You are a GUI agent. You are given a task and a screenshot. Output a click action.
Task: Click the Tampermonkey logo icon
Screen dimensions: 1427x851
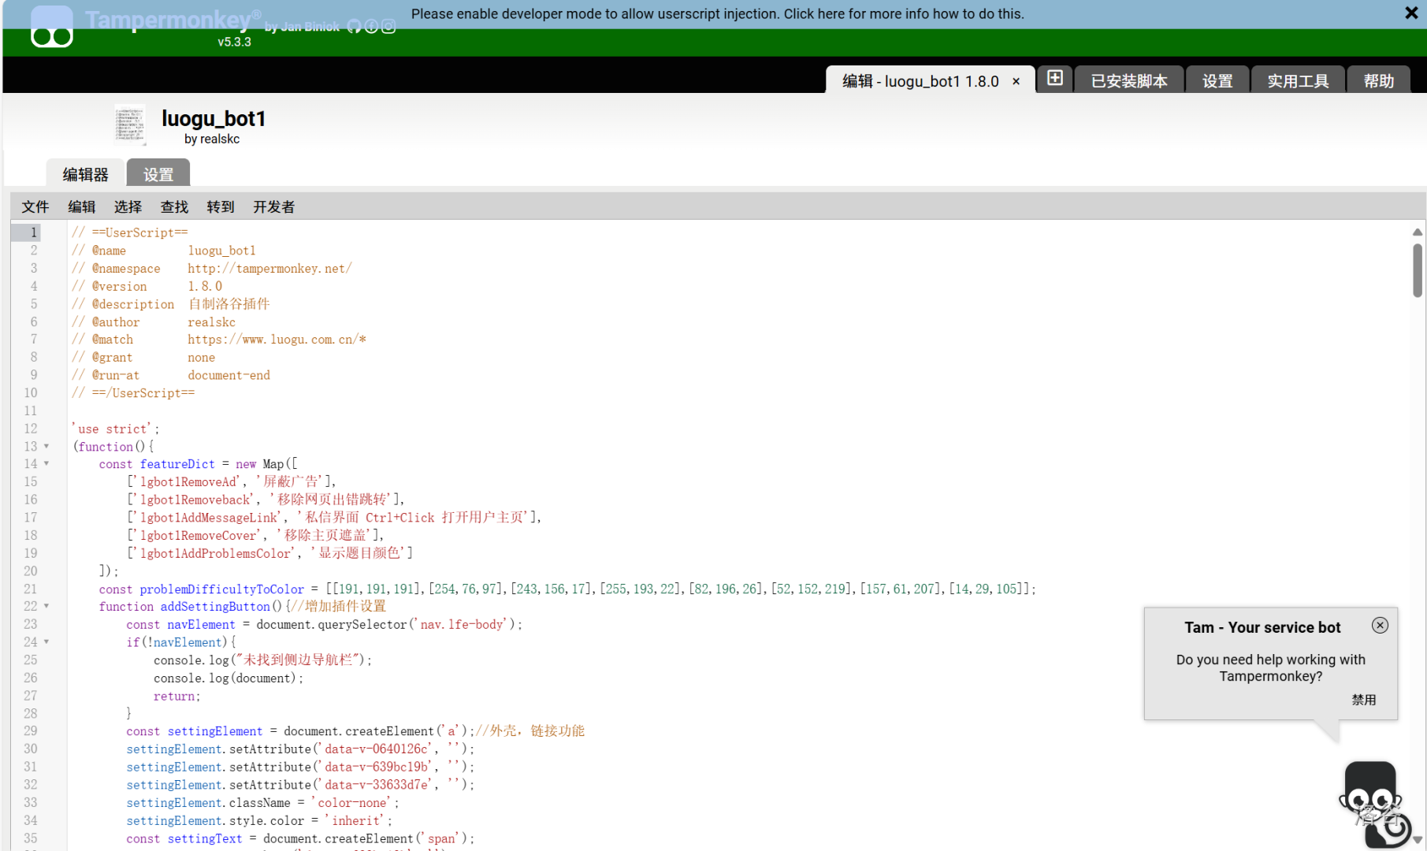coord(52,27)
